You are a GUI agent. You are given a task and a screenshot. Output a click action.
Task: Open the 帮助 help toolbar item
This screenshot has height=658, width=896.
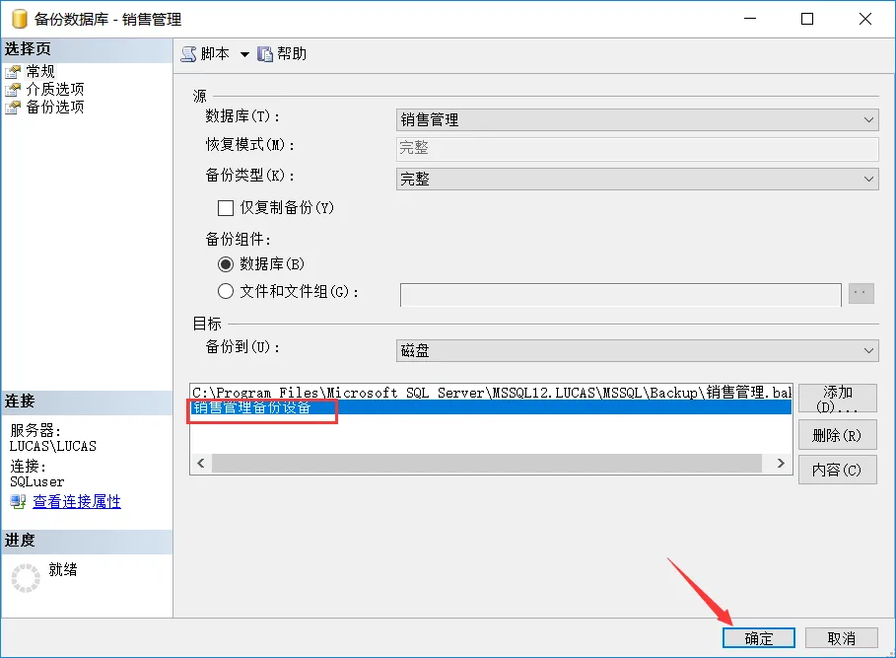pos(282,53)
